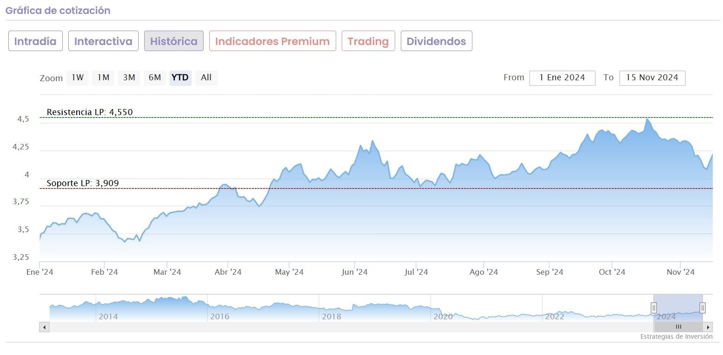Click the scrollbar left arrow
The width and height of the screenshot is (723, 355).
coord(45,327)
